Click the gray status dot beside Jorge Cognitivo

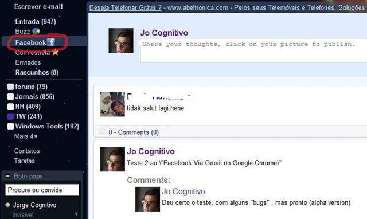(x=7, y=205)
